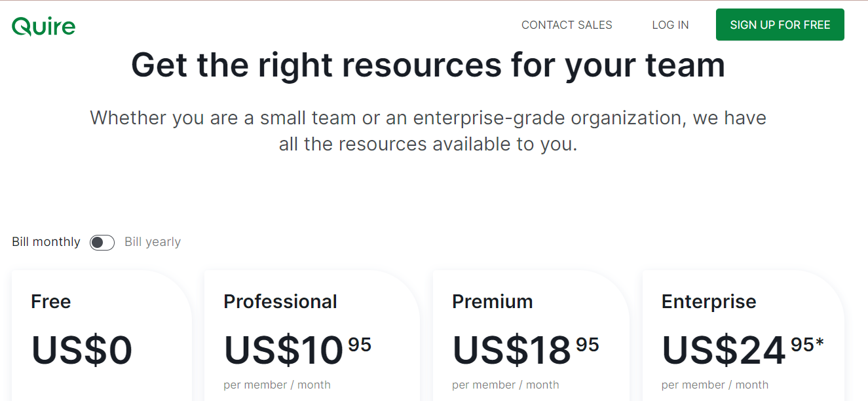Screen dimensions: 868x401
Task: Click the subheading paragraph about team sizes
Action: point(428,131)
